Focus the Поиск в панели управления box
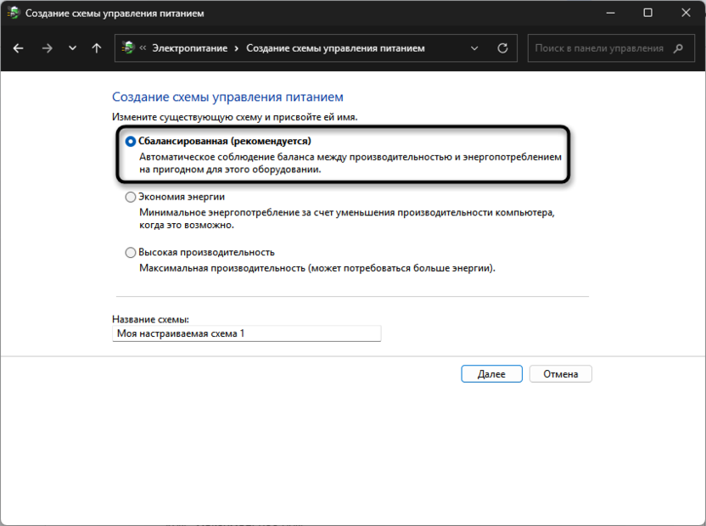The height and width of the screenshot is (526, 706). (x=599, y=48)
